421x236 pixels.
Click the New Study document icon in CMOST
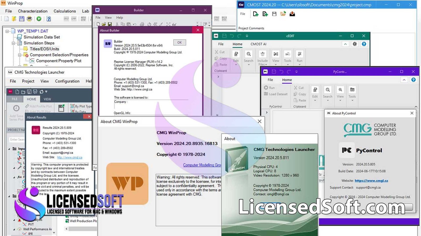point(265,14)
